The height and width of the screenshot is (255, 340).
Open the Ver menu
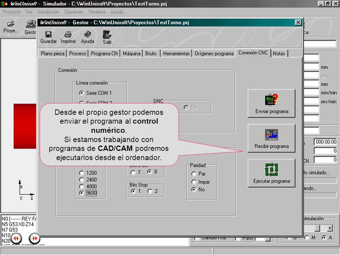point(29,12)
